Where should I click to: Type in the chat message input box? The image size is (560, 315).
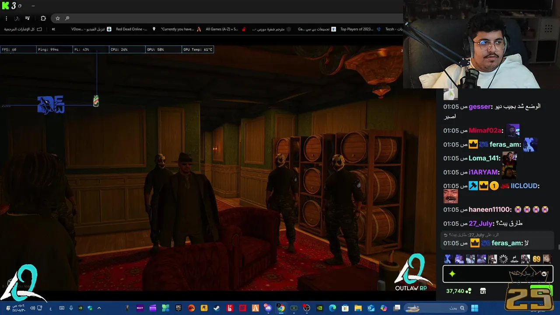(498, 274)
